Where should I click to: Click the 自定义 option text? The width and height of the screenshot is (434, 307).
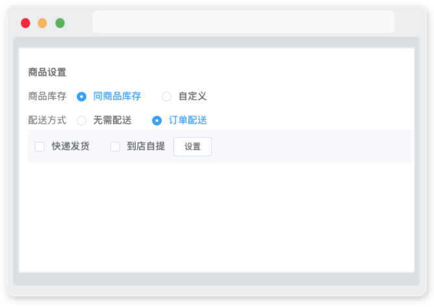point(193,96)
